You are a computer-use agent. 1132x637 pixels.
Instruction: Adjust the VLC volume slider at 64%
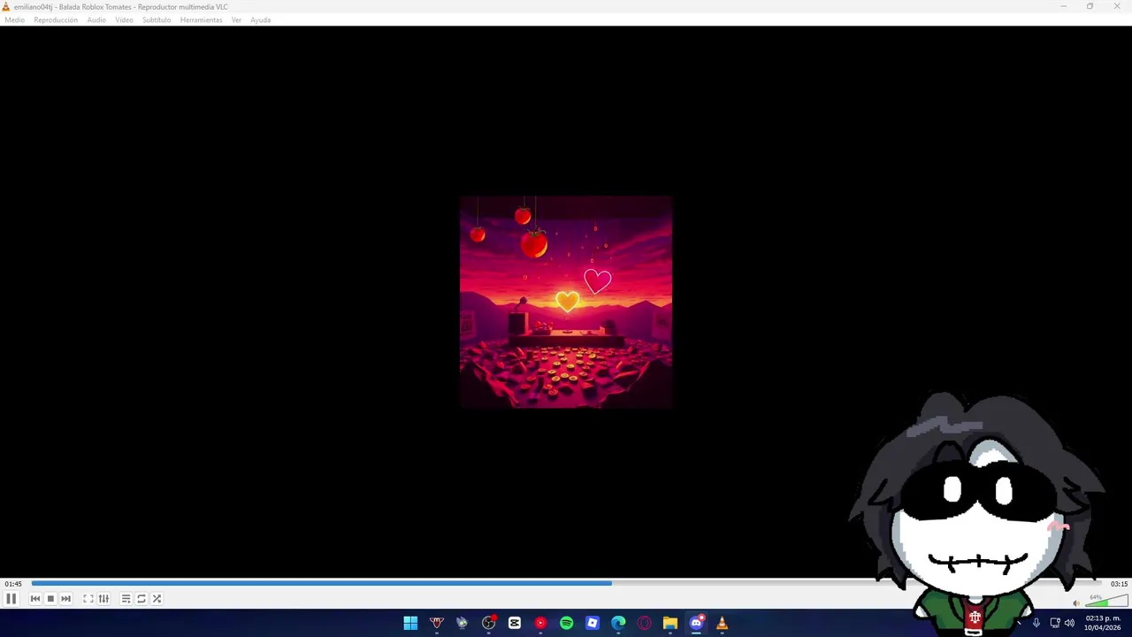click(x=1106, y=602)
